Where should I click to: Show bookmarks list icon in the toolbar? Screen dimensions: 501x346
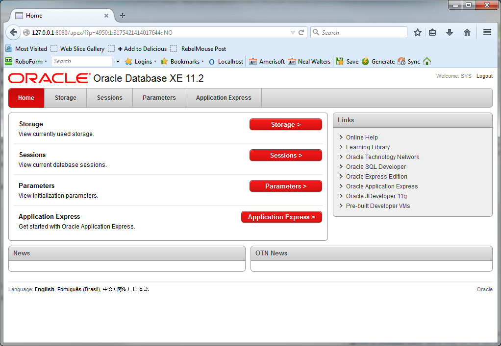pyautogui.click(x=432, y=32)
